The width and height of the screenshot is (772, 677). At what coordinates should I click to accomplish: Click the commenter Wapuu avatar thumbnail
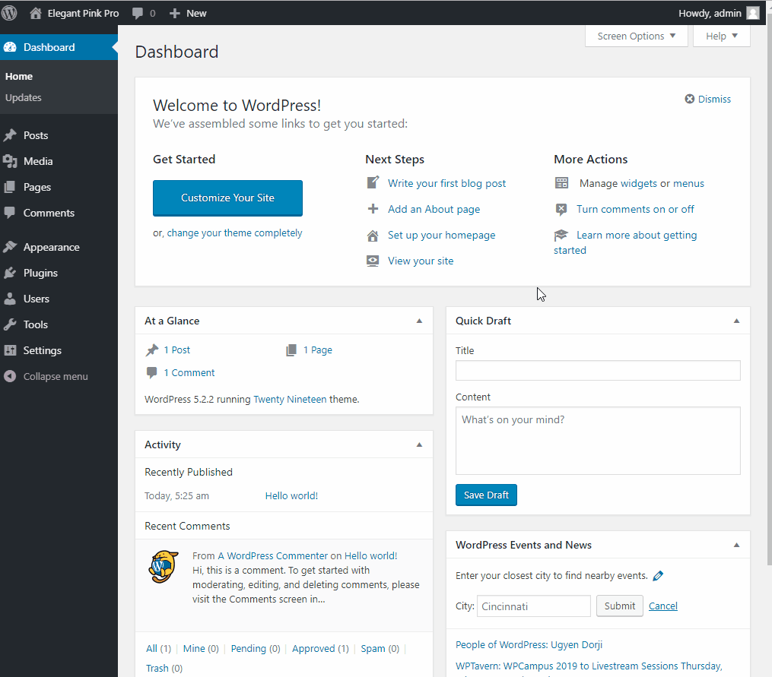click(x=163, y=567)
